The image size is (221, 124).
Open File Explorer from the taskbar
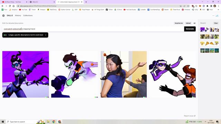coord(48,122)
